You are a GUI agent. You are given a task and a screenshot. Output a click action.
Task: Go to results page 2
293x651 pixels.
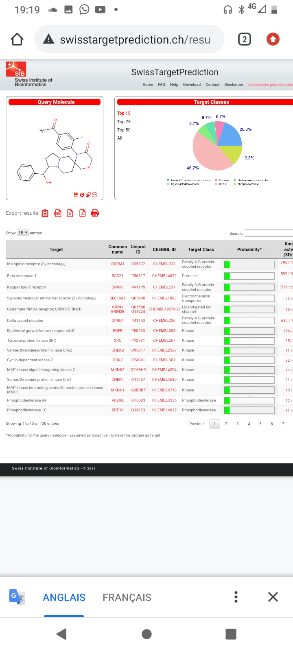point(226,424)
